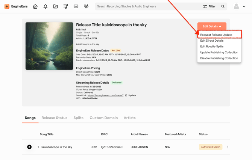
Task: Switch to the Splits tab
Action: click(x=79, y=118)
